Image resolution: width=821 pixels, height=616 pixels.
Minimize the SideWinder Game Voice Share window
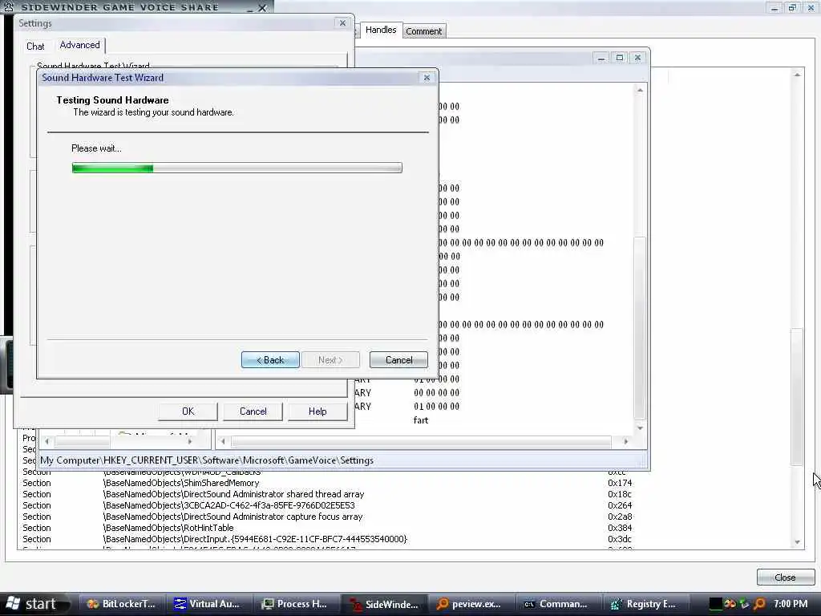pos(250,8)
